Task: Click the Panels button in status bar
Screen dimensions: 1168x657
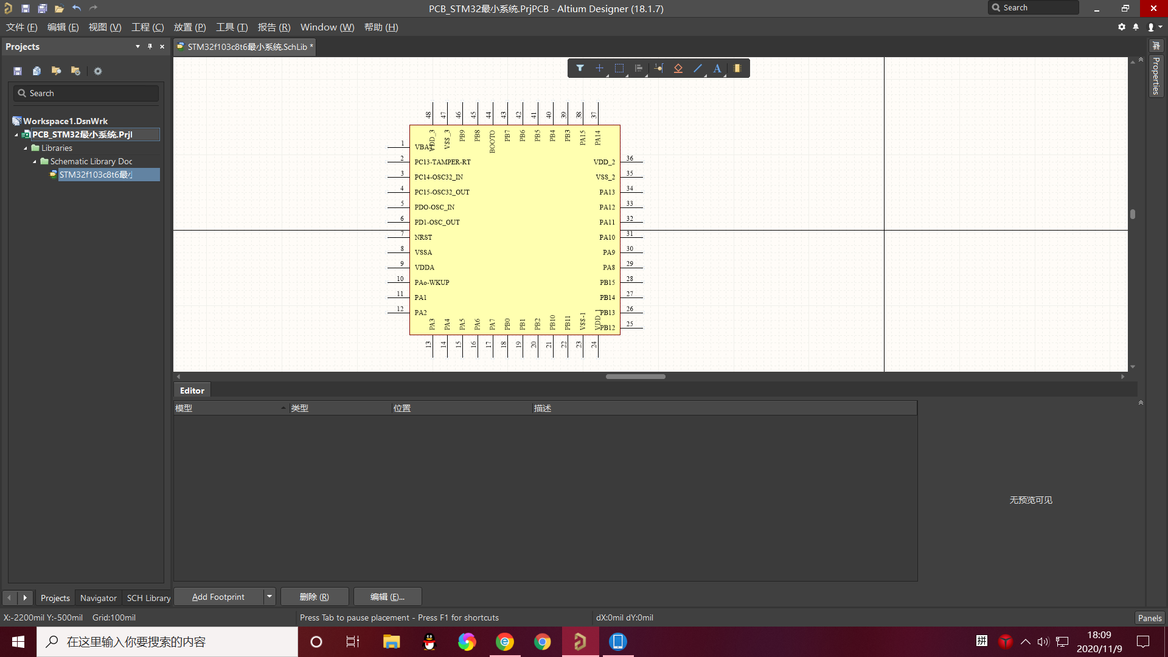Action: (1149, 617)
